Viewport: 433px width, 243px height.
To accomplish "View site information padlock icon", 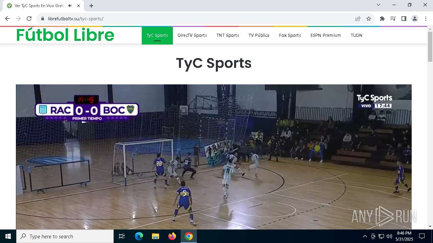I will (x=43, y=19).
